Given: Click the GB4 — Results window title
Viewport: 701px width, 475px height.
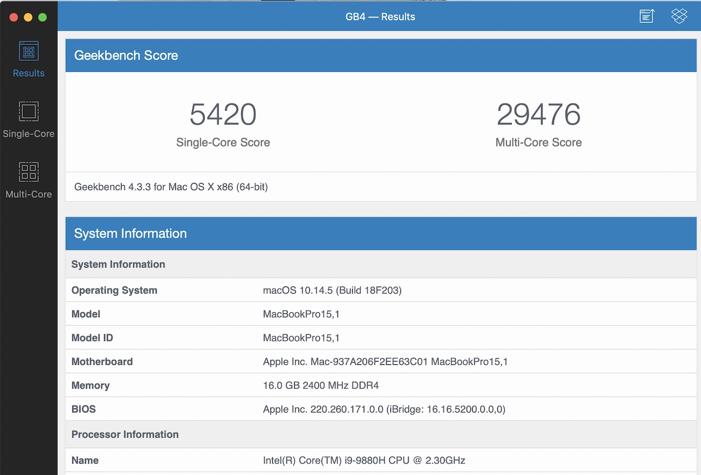Looking at the screenshot, I should (x=380, y=16).
